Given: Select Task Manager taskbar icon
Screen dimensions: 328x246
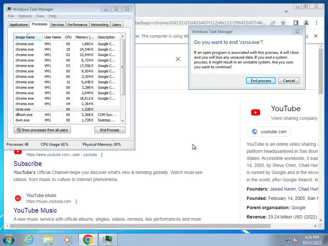Looking at the screenshot, I should tap(108, 240).
